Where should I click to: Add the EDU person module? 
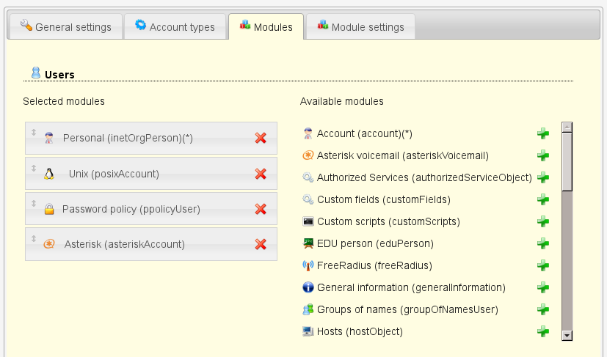[542, 243]
